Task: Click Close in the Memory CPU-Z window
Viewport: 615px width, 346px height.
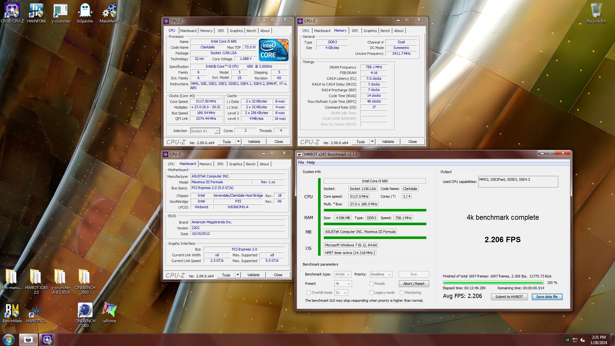Action: [413, 142]
